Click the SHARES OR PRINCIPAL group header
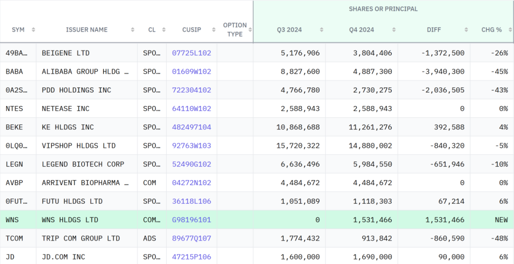The width and height of the screenshot is (514, 264). 383,9
